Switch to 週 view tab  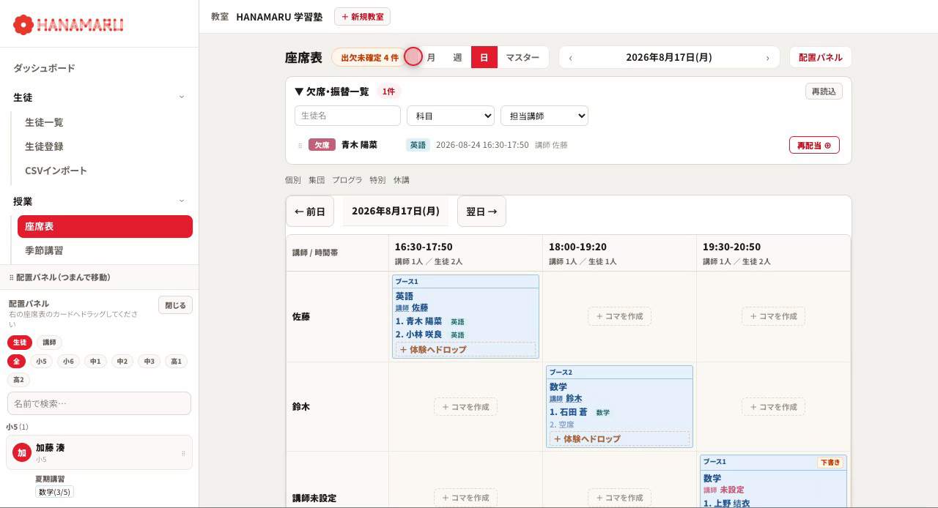[457, 57]
